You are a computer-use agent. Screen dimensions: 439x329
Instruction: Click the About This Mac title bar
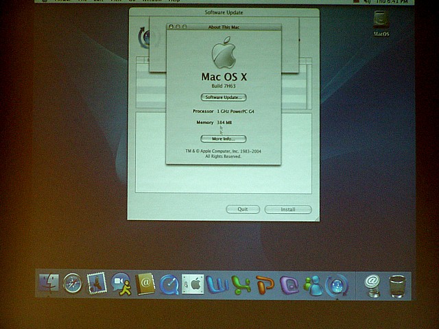pos(224,27)
